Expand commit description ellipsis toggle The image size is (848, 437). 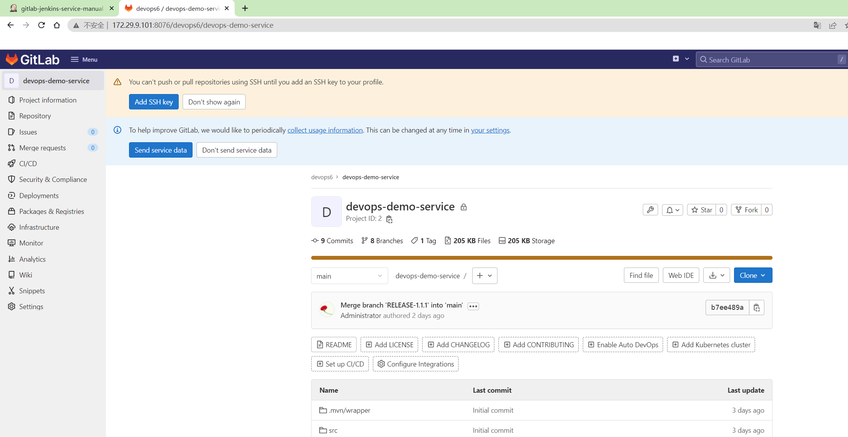tap(473, 306)
